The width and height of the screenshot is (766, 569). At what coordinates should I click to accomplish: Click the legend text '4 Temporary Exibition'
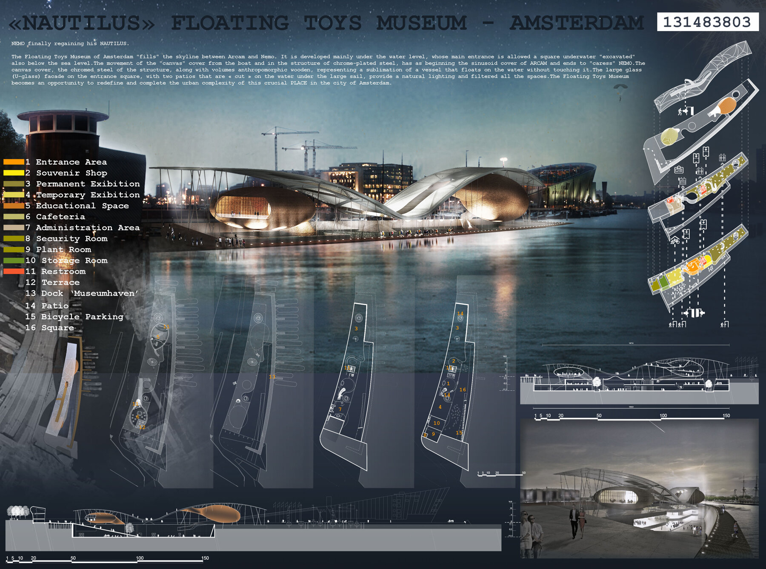pos(83,195)
